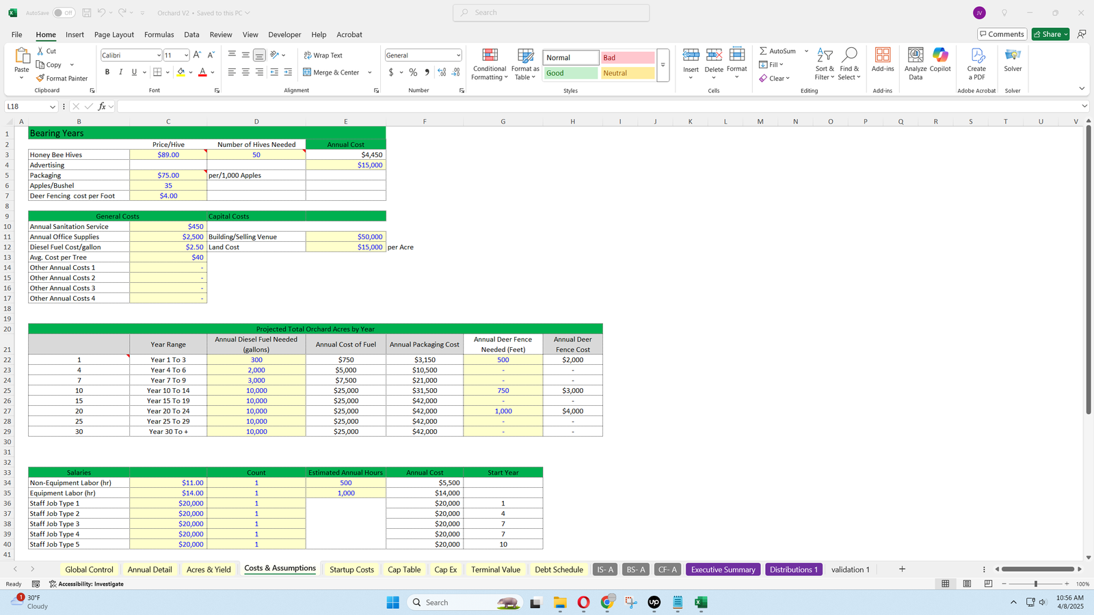Toggle Bold formatting
This screenshot has width=1094, height=615.
(x=107, y=72)
